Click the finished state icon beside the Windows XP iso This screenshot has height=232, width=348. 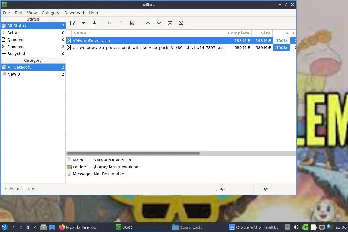[69, 47]
